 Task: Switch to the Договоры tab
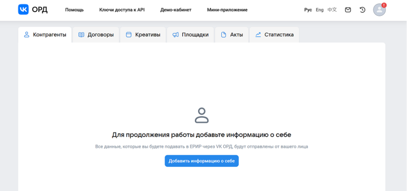[96, 35]
